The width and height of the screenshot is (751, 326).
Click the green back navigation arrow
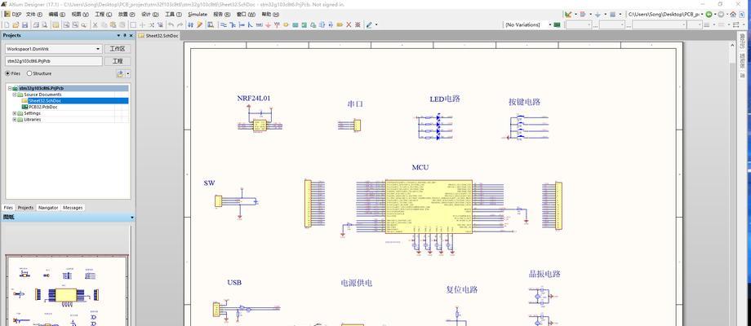point(709,15)
